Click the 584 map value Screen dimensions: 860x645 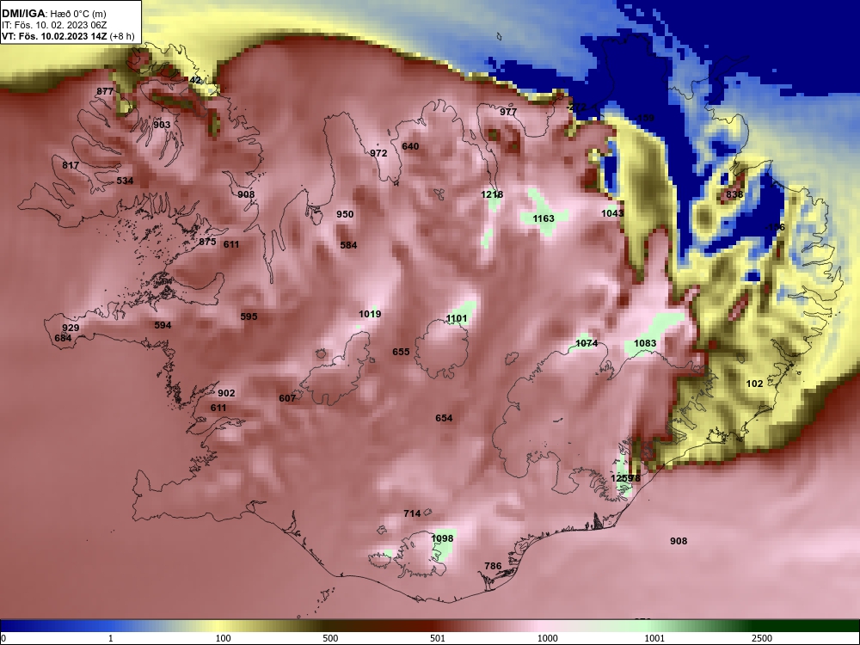tap(349, 245)
